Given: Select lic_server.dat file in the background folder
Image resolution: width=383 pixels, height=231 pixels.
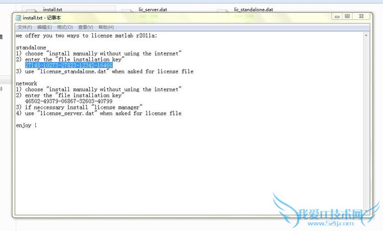Looking at the screenshot, I should (x=153, y=10).
